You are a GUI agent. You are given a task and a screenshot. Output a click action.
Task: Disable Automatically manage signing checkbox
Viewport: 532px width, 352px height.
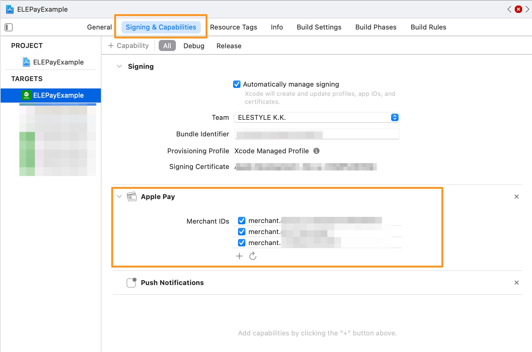[237, 84]
